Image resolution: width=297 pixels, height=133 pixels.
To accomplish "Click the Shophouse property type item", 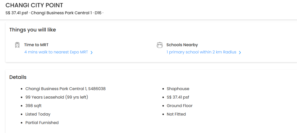I will [x=178, y=89].
